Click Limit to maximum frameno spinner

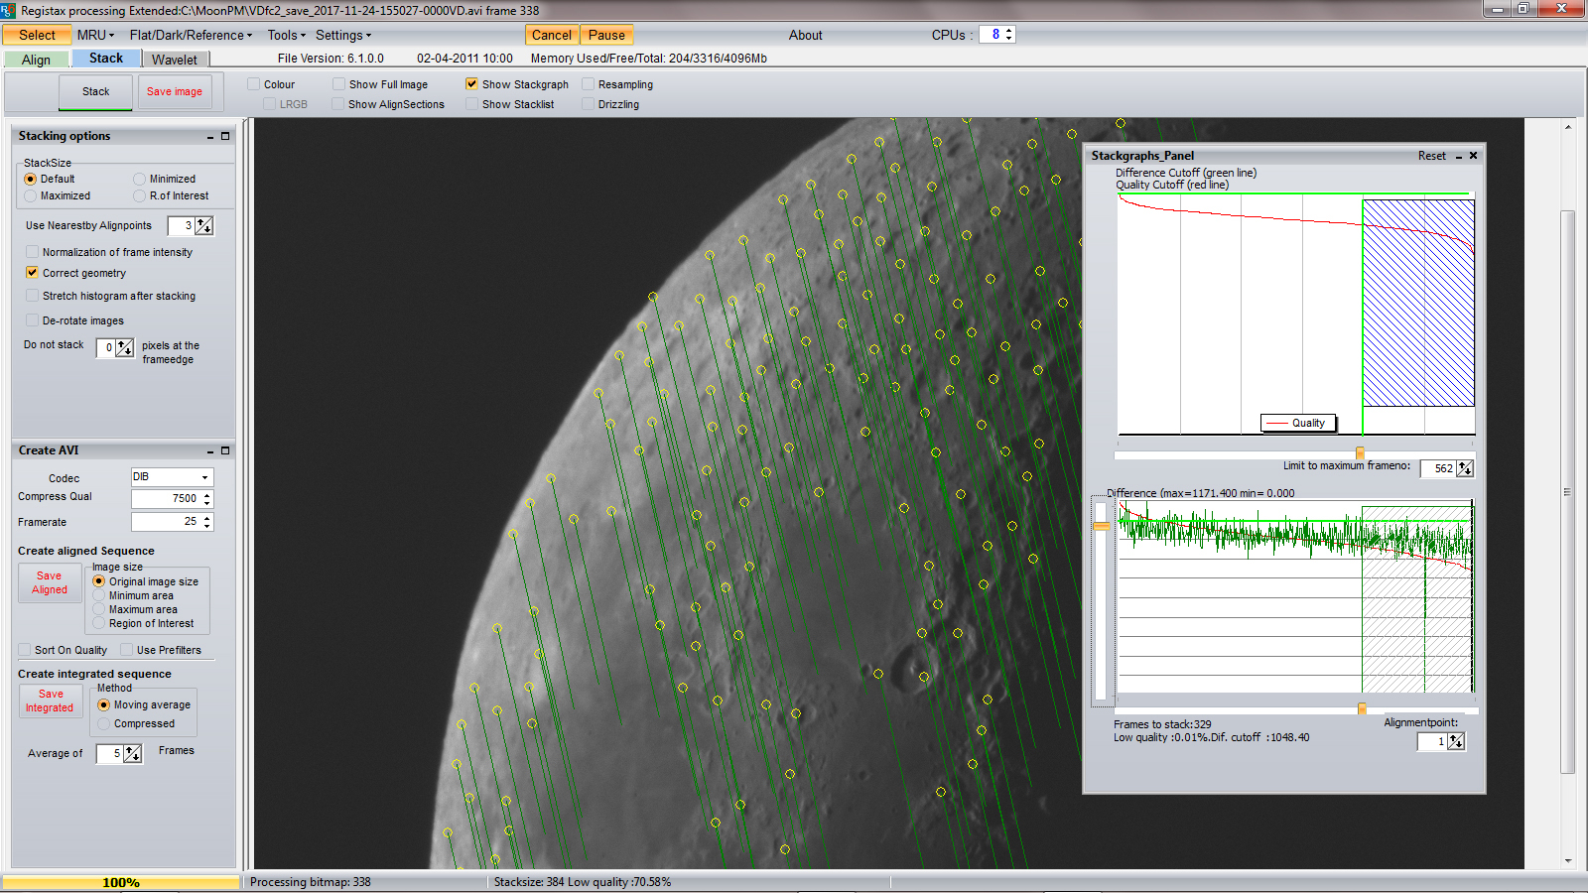pos(1465,468)
